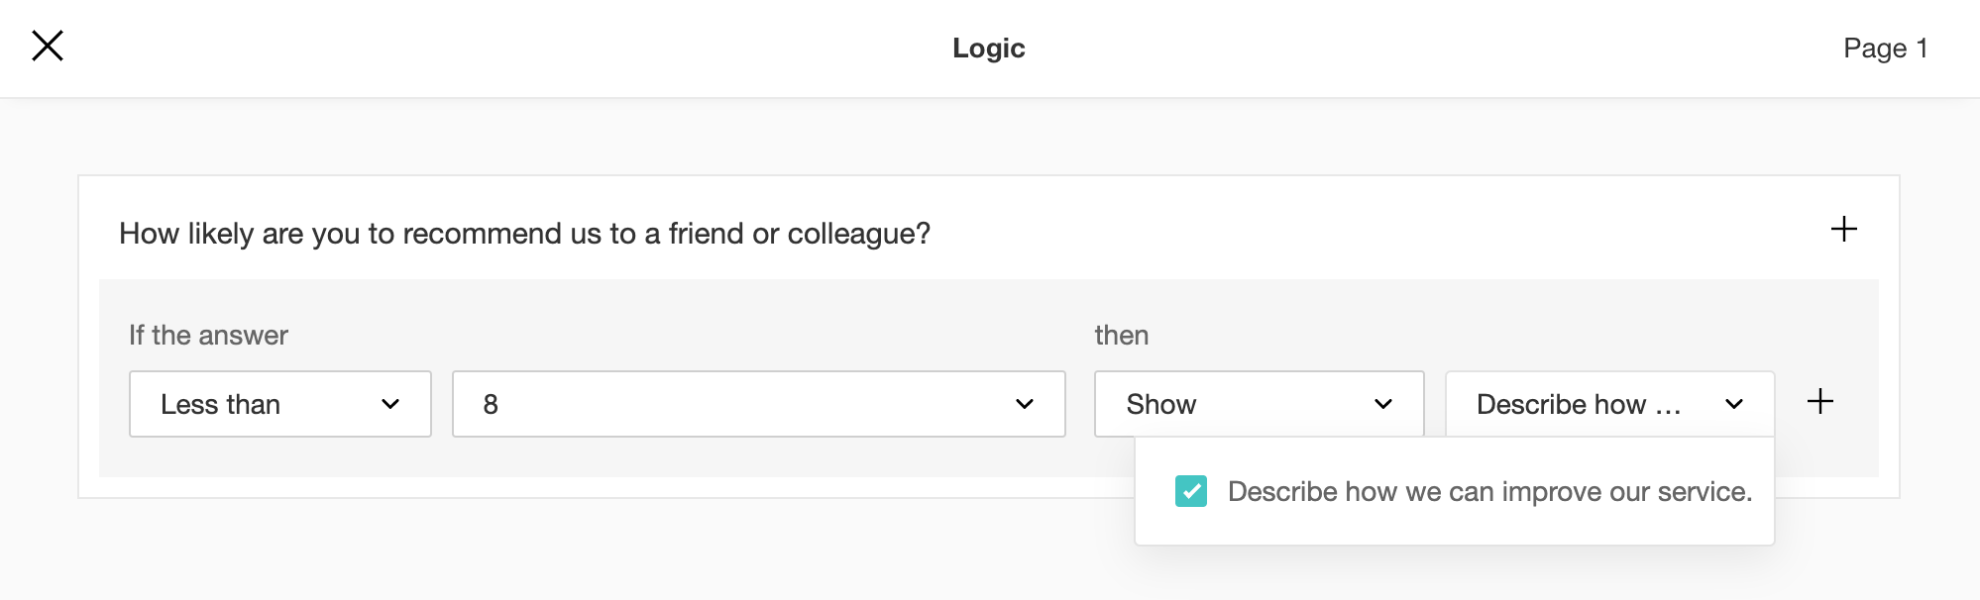
Task: Click the If the answer label
Action: (208, 336)
